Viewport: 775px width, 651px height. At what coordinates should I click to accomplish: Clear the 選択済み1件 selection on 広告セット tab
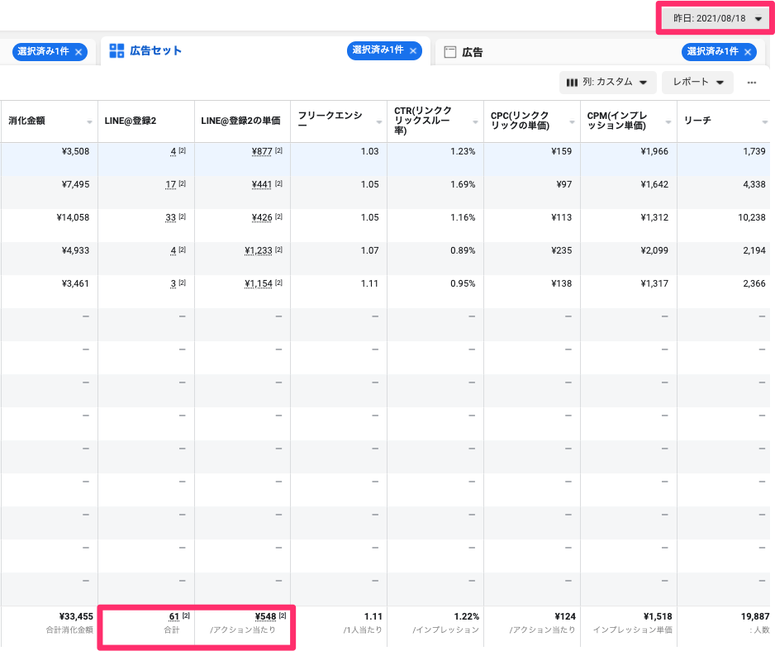click(413, 50)
